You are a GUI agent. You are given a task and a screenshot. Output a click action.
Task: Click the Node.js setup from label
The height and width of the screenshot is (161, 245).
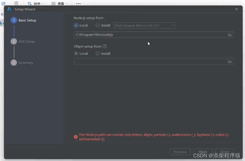tap(89, 18)
